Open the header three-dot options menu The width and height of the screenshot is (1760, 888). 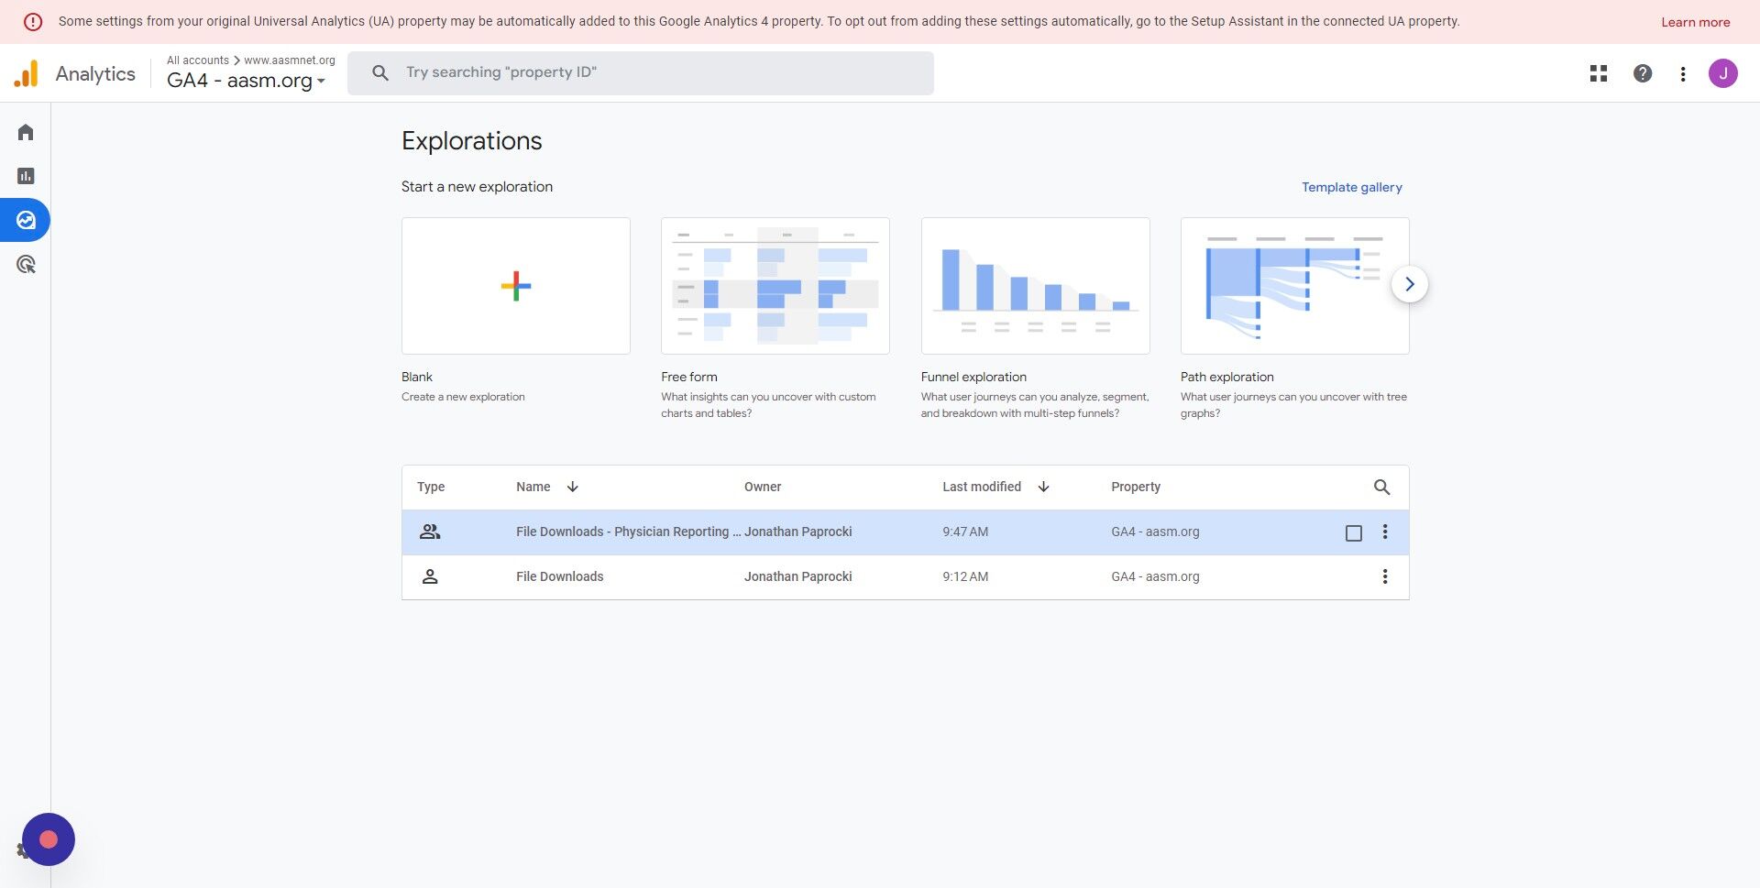click(x=1683, y=74)
